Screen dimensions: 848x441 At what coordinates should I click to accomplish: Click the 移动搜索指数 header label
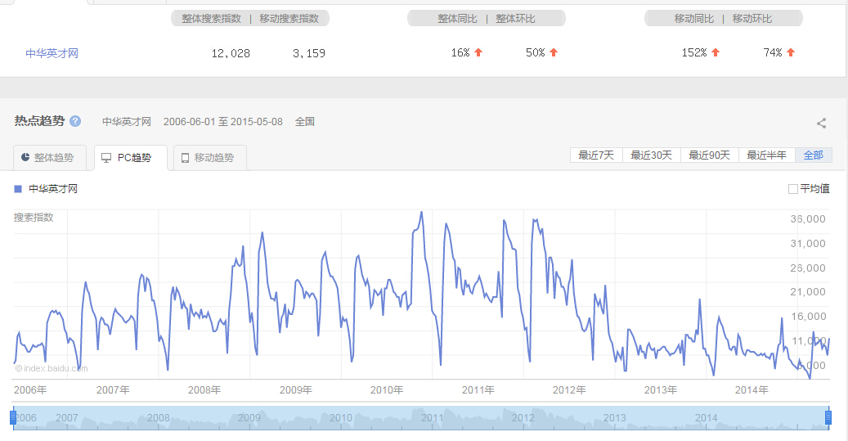(x=289, y=18)
